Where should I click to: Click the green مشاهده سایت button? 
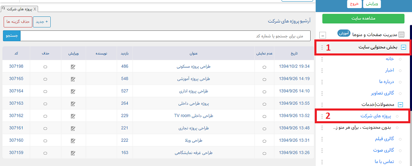click(363, 18)
